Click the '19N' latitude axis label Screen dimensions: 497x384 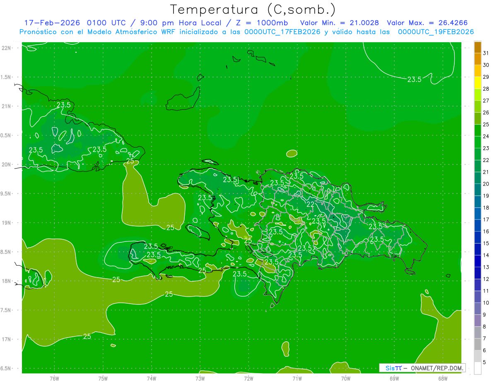click(7, 223)
